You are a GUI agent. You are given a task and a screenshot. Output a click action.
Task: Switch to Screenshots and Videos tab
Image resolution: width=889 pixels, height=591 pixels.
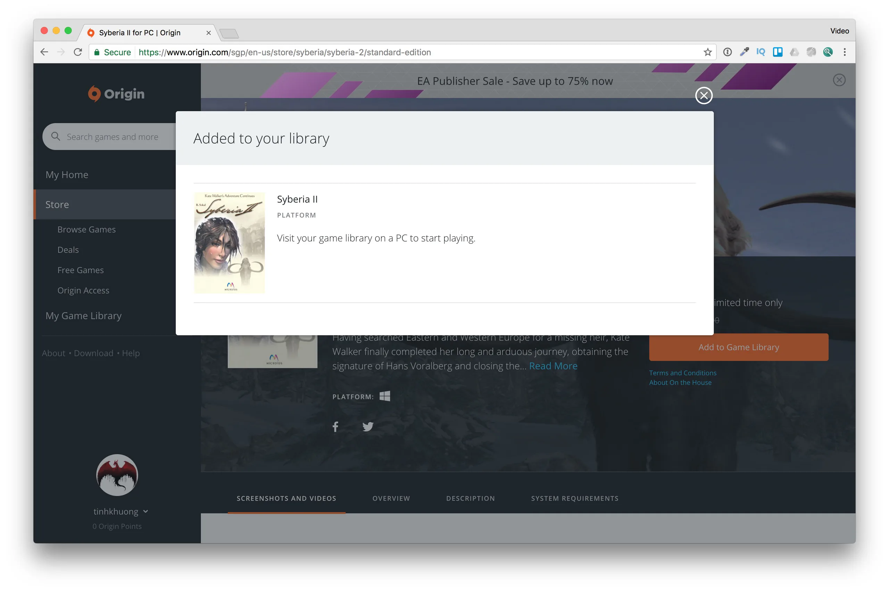point(286,498)
